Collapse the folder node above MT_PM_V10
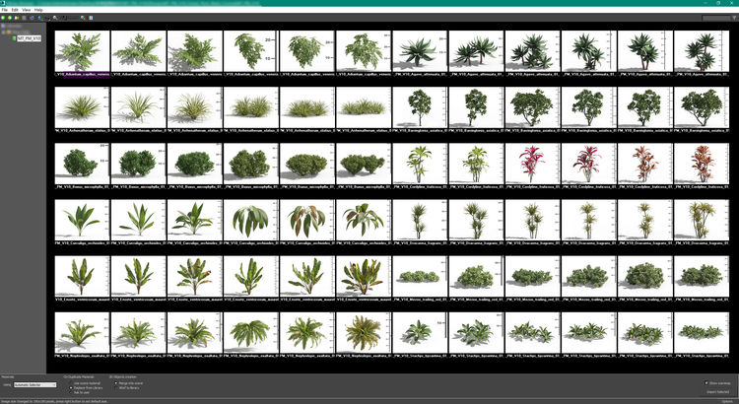739x404 pixels. tap(3, 33)
